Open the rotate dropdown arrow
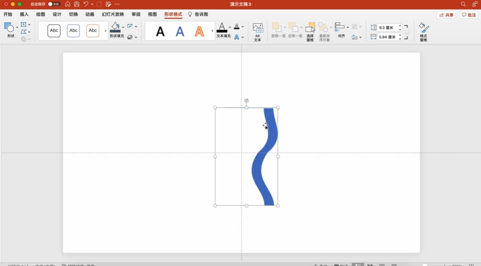481x266 pixels. coord(360,37)
